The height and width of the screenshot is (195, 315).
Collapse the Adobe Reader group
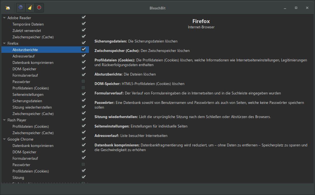[x=4, y=18]
